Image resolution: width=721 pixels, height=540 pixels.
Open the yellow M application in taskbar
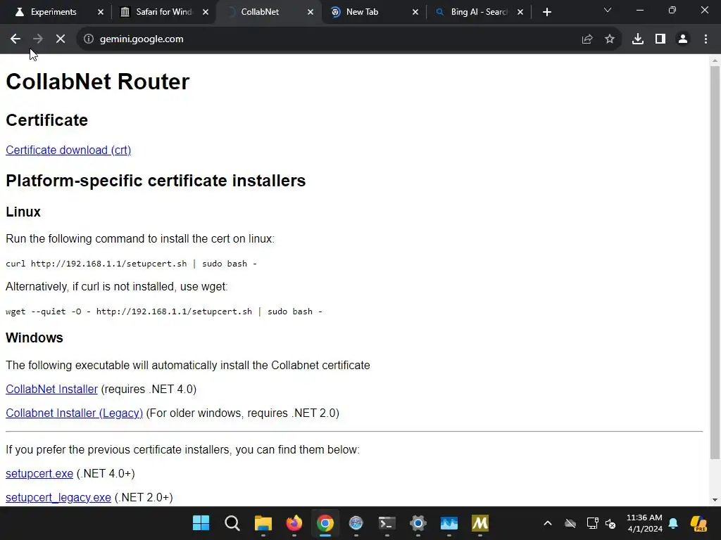(480, 523)
